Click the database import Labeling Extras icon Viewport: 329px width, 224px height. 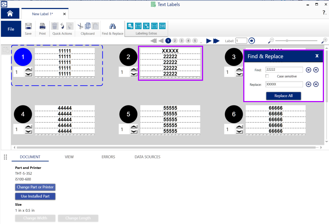click(130, 26)
